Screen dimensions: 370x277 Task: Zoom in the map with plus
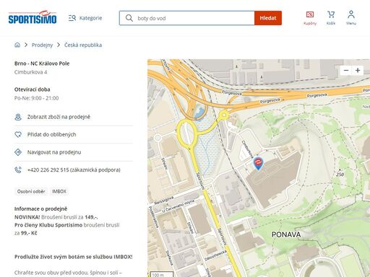tap(358, 71)
